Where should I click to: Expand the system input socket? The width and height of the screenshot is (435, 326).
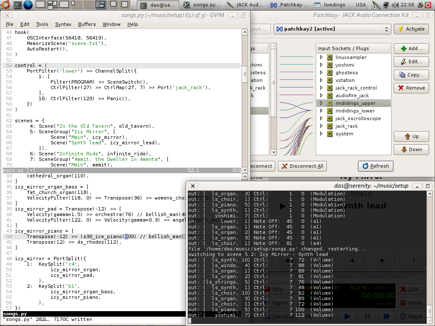click(x=321, y=134)
